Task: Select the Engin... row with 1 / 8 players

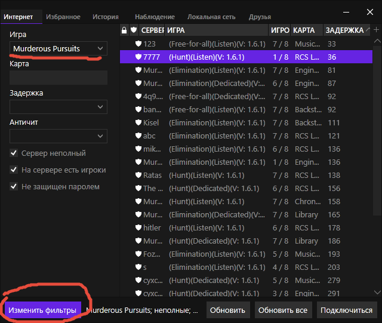Action: point(246,162)
